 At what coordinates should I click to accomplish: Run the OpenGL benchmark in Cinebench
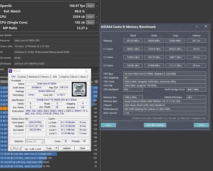click(x=90, y=6)
